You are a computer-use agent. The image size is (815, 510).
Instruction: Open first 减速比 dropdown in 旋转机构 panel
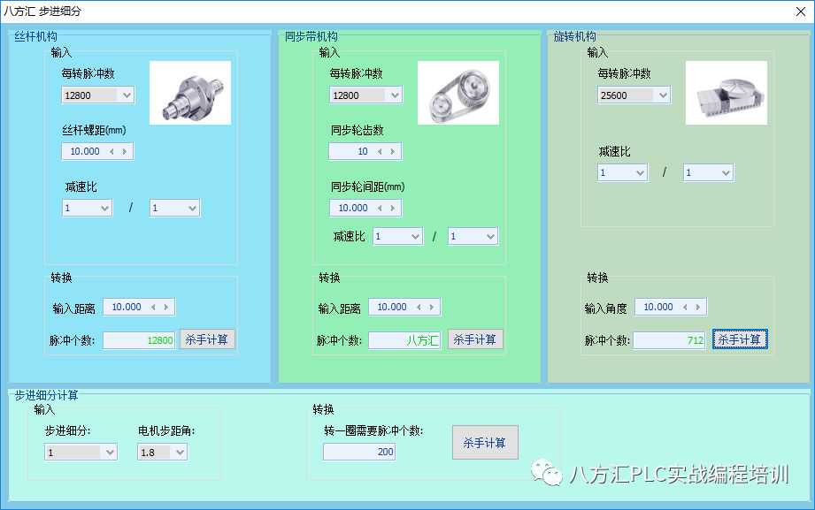[x=622, y=173]
